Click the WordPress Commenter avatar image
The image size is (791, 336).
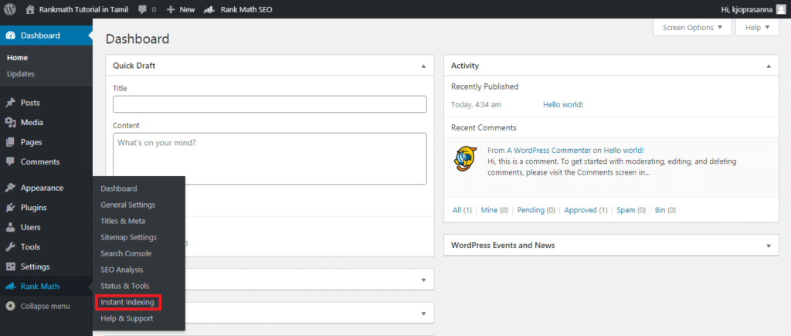[465, 159]
